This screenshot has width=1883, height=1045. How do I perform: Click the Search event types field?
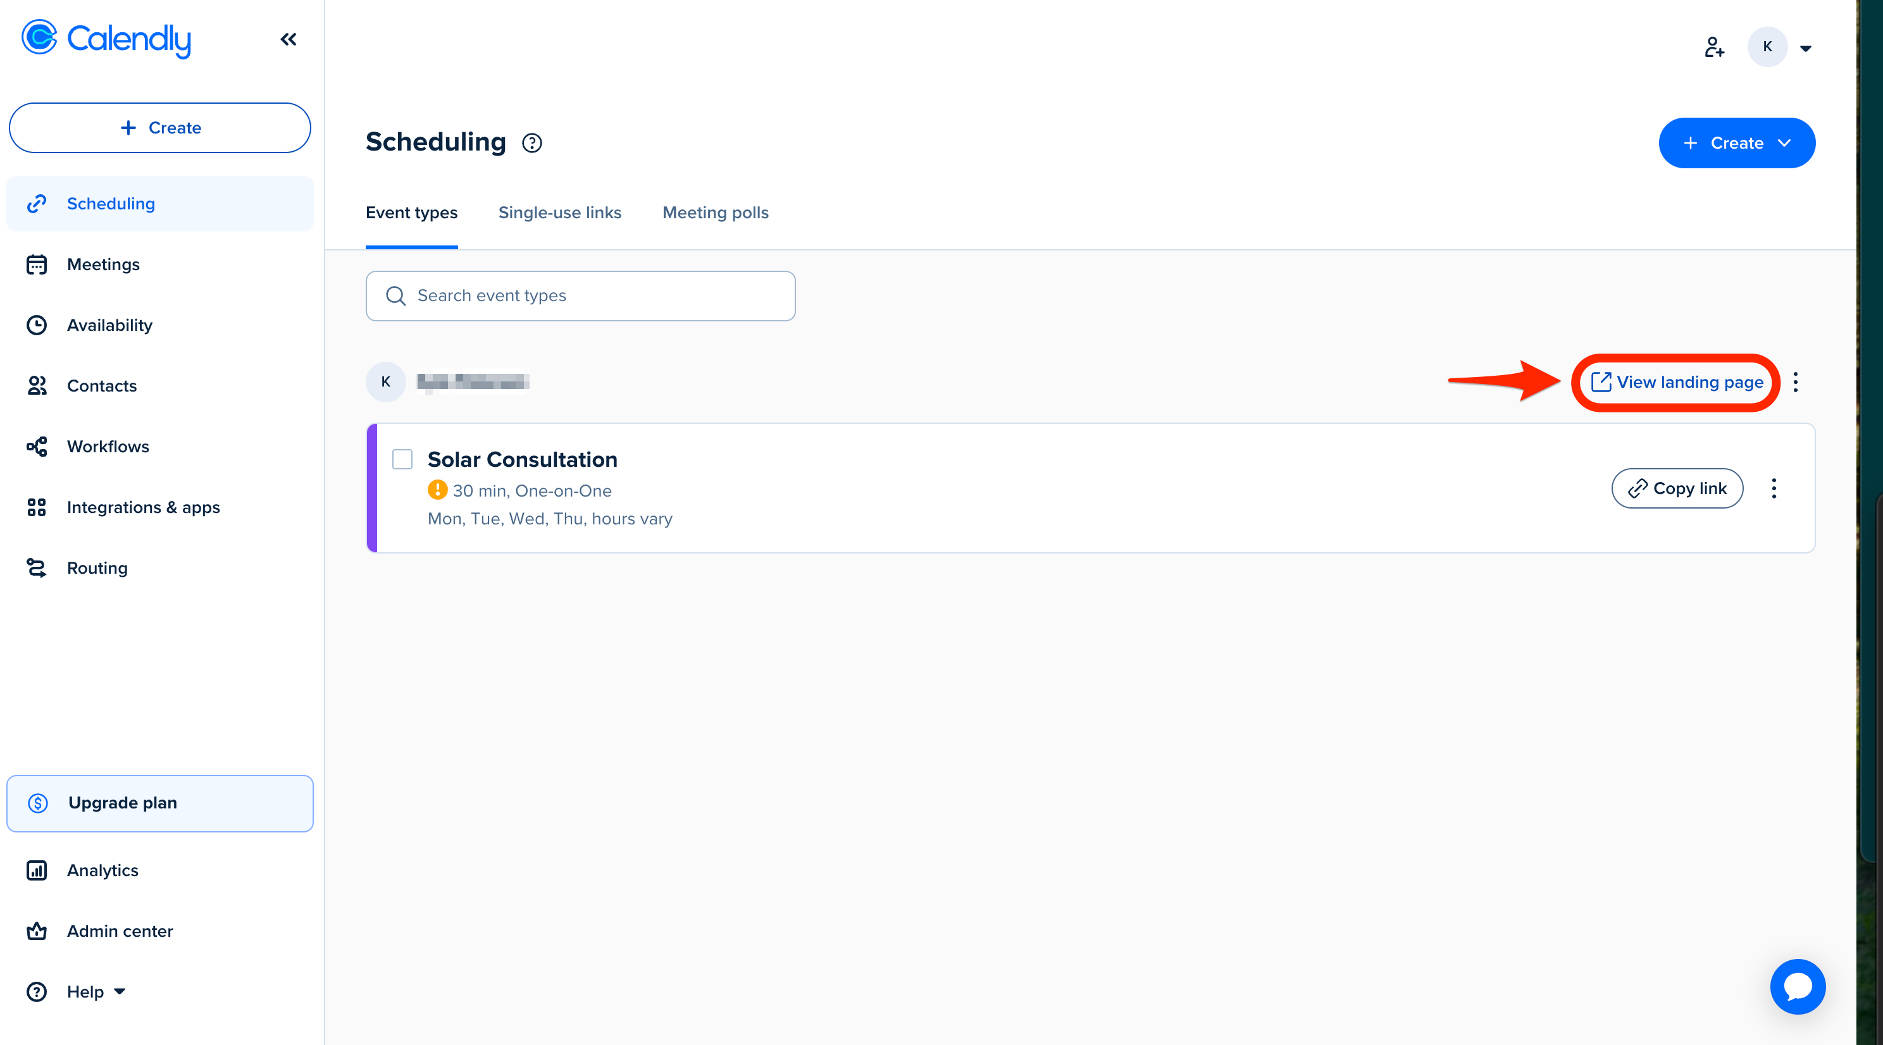pos(580,296)
